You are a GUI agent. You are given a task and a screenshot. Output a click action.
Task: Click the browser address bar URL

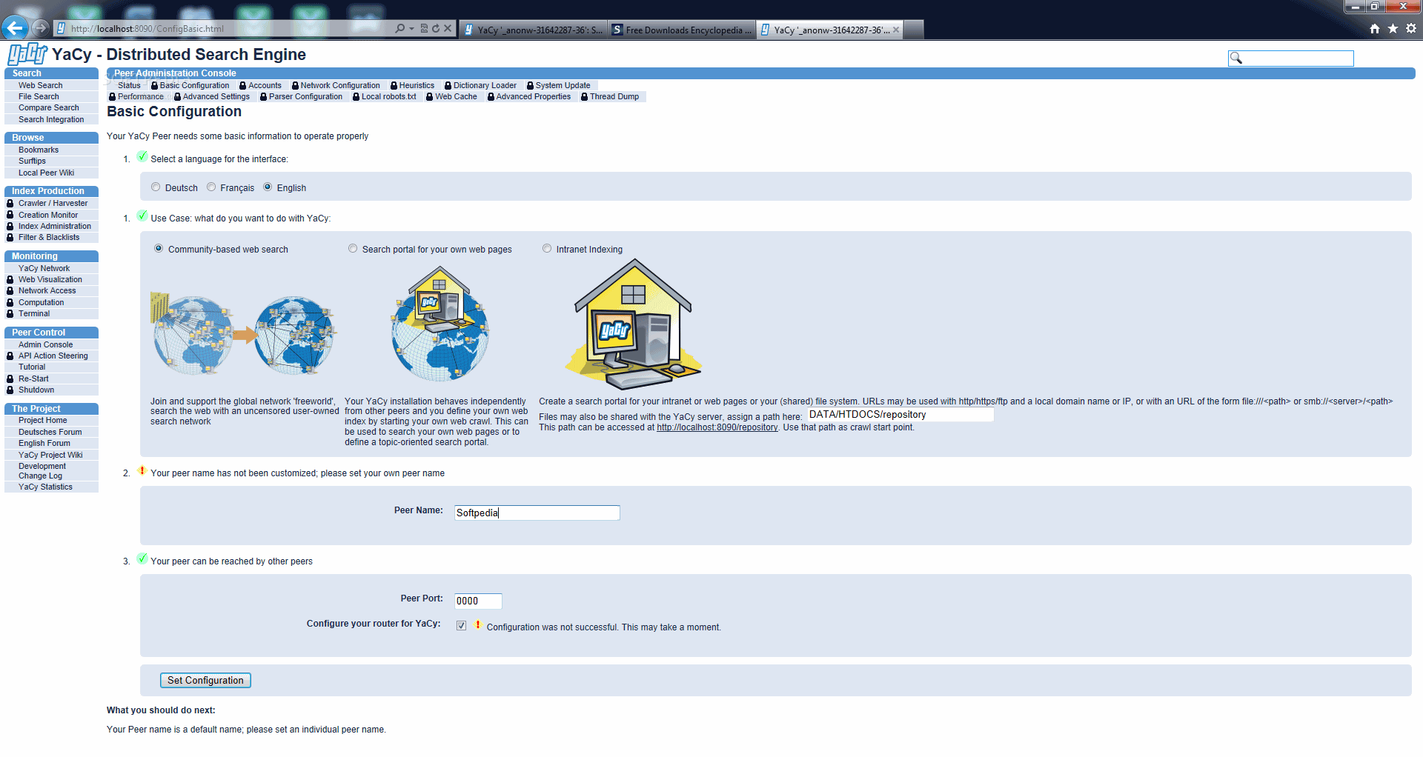pyautogui.click(x=147, y=29)
